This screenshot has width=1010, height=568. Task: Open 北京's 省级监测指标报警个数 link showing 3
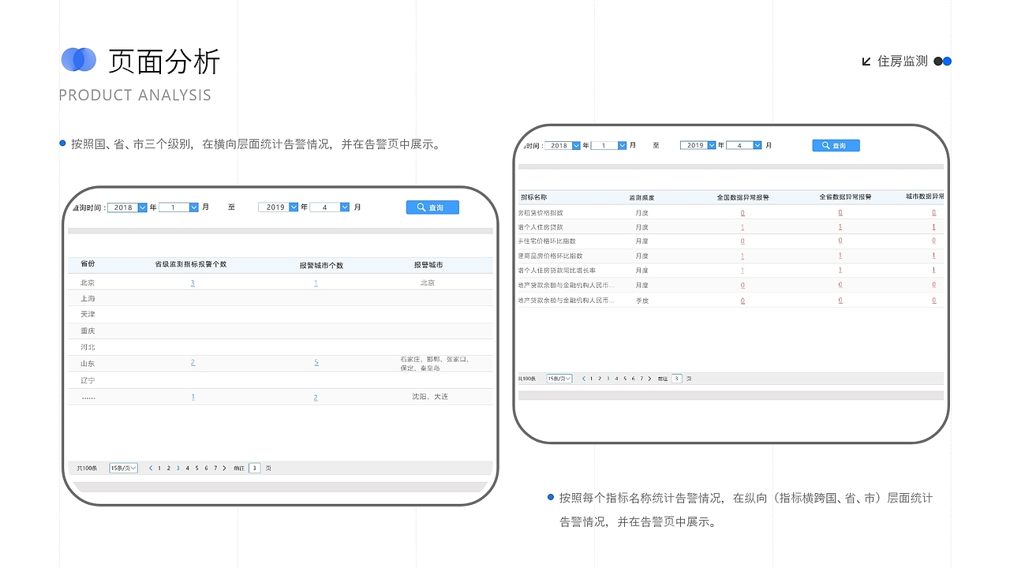[193, 282]
